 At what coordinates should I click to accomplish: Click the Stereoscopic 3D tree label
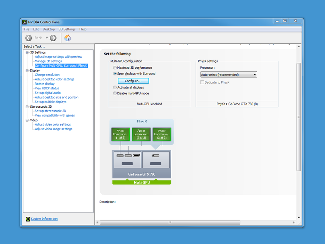(41, 107)
